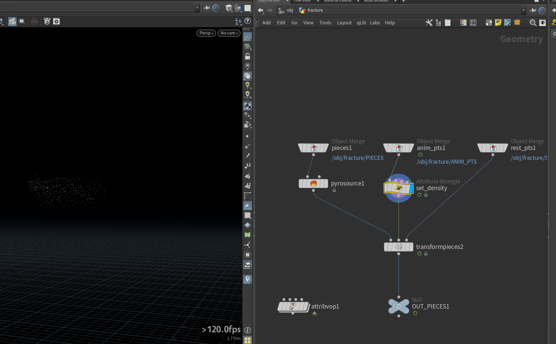Click the fracture path breadcrumb

tap(311, 10)
